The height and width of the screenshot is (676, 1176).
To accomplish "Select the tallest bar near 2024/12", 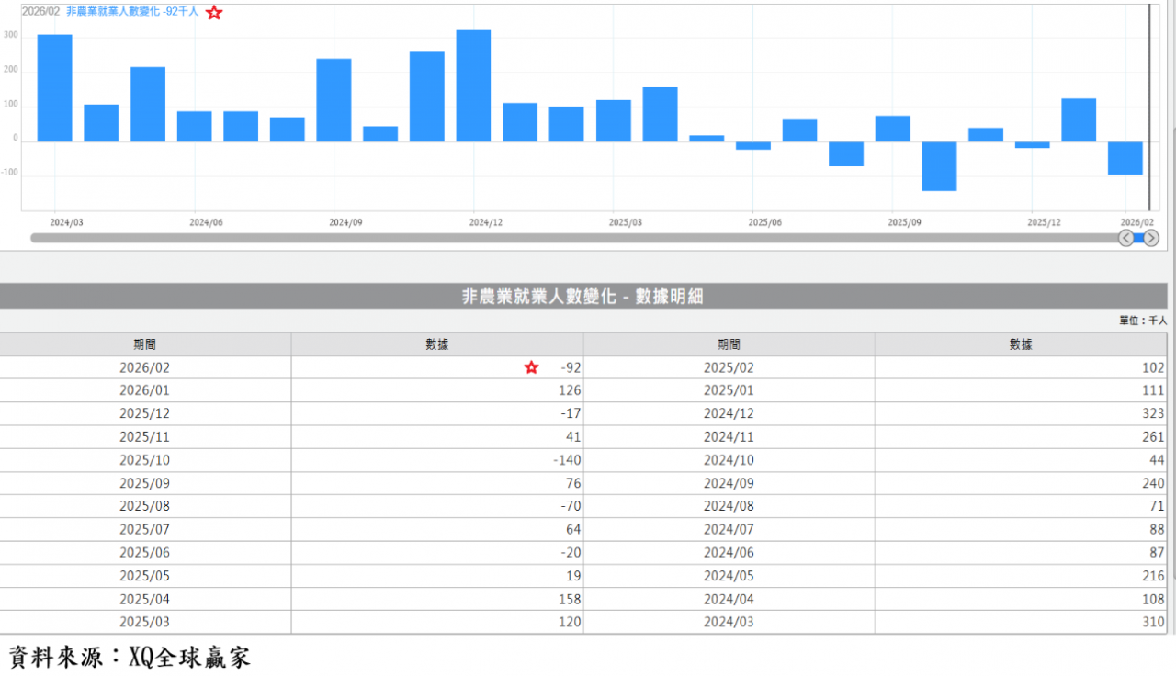I will coord(473,85).
